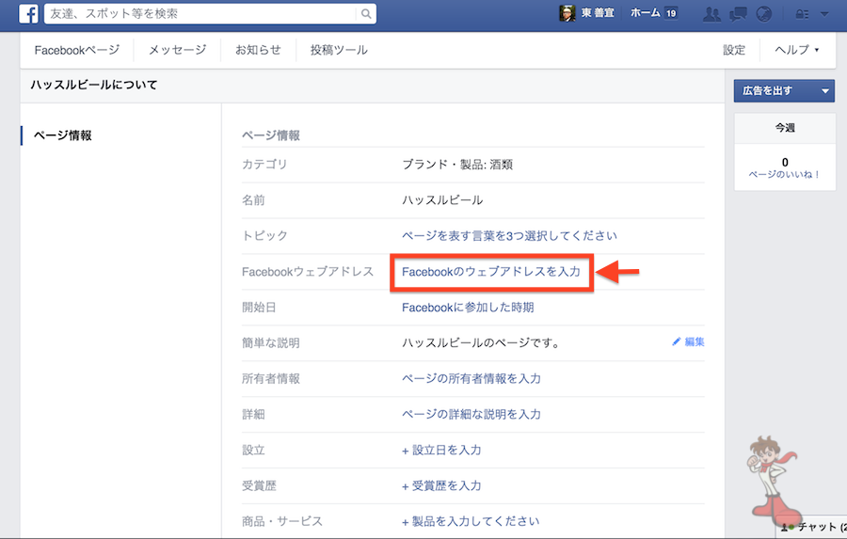Click the ハッスルビールのページです。 description text
Viewport: 847px width, 539px height.
pyautogui.click(x=481, y=343)
